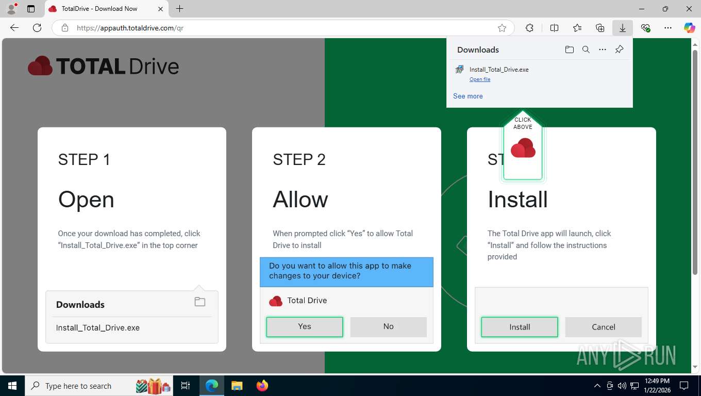
Task: Open browser Extensions puzzle icon
Action: click(x=529, y=28)
